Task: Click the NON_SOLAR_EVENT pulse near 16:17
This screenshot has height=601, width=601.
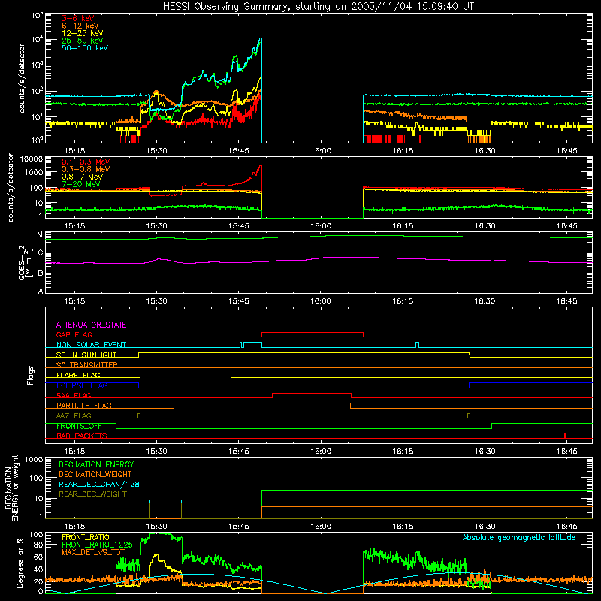Action: tap(418, 345)
